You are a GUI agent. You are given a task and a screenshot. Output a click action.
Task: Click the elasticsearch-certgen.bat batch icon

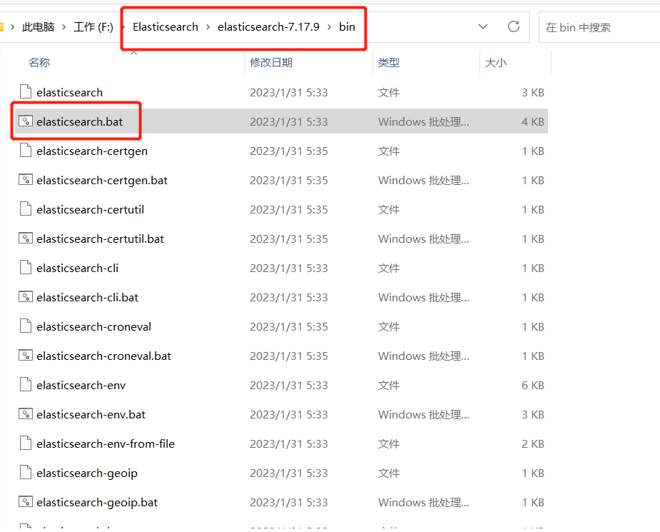[x=26, y=180]
